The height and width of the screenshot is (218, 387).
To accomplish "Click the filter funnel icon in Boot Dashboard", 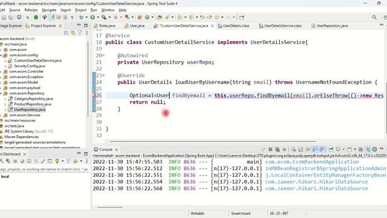I will pyautogui.click(x=68, y=161).
